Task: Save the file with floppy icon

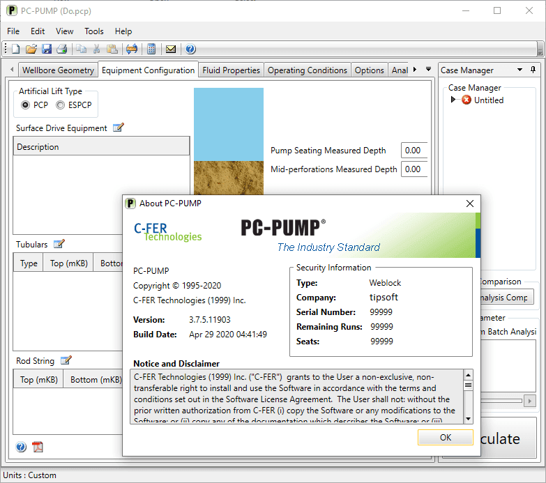Action: [x=47, y=49]
